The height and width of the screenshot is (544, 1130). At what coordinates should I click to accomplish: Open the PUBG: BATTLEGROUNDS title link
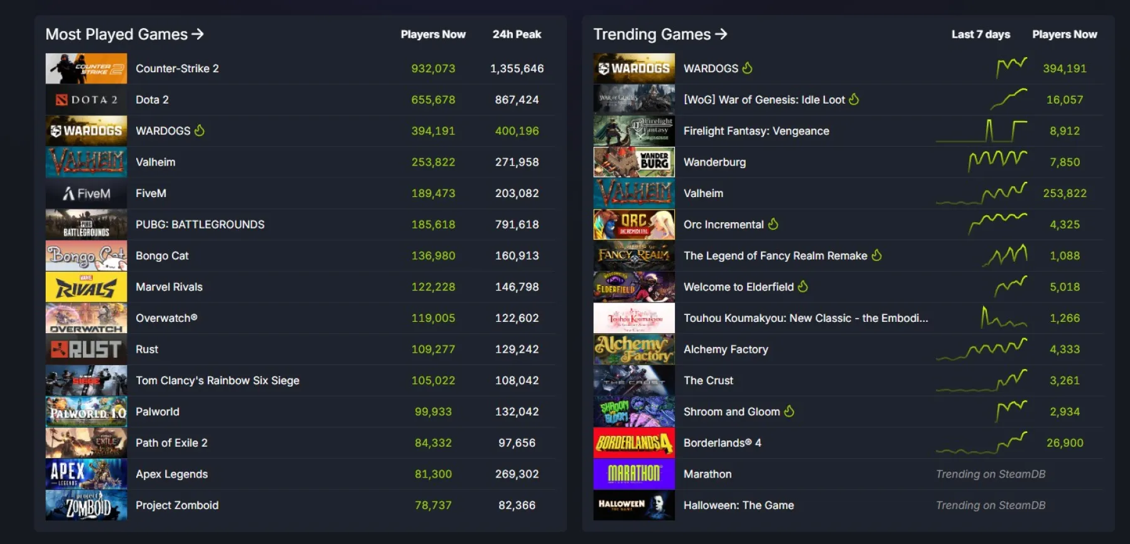[x=200, y=225]
